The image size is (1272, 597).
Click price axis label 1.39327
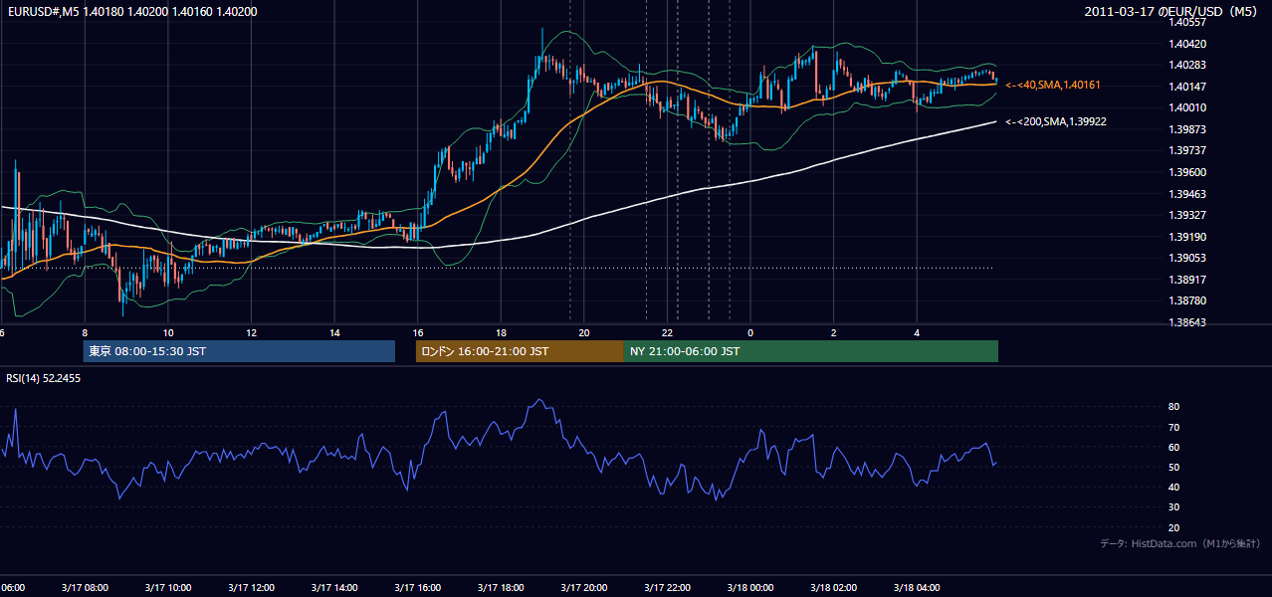pyautogui.click(x=1188, y=215)
